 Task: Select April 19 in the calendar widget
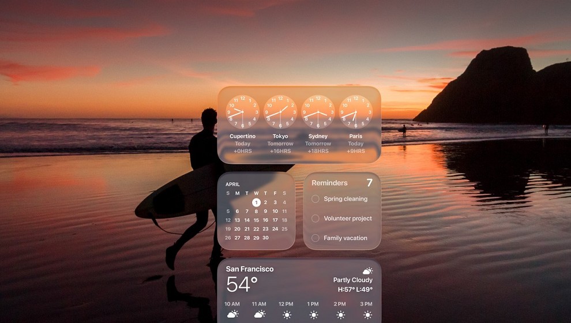click(x=228, y=228)
